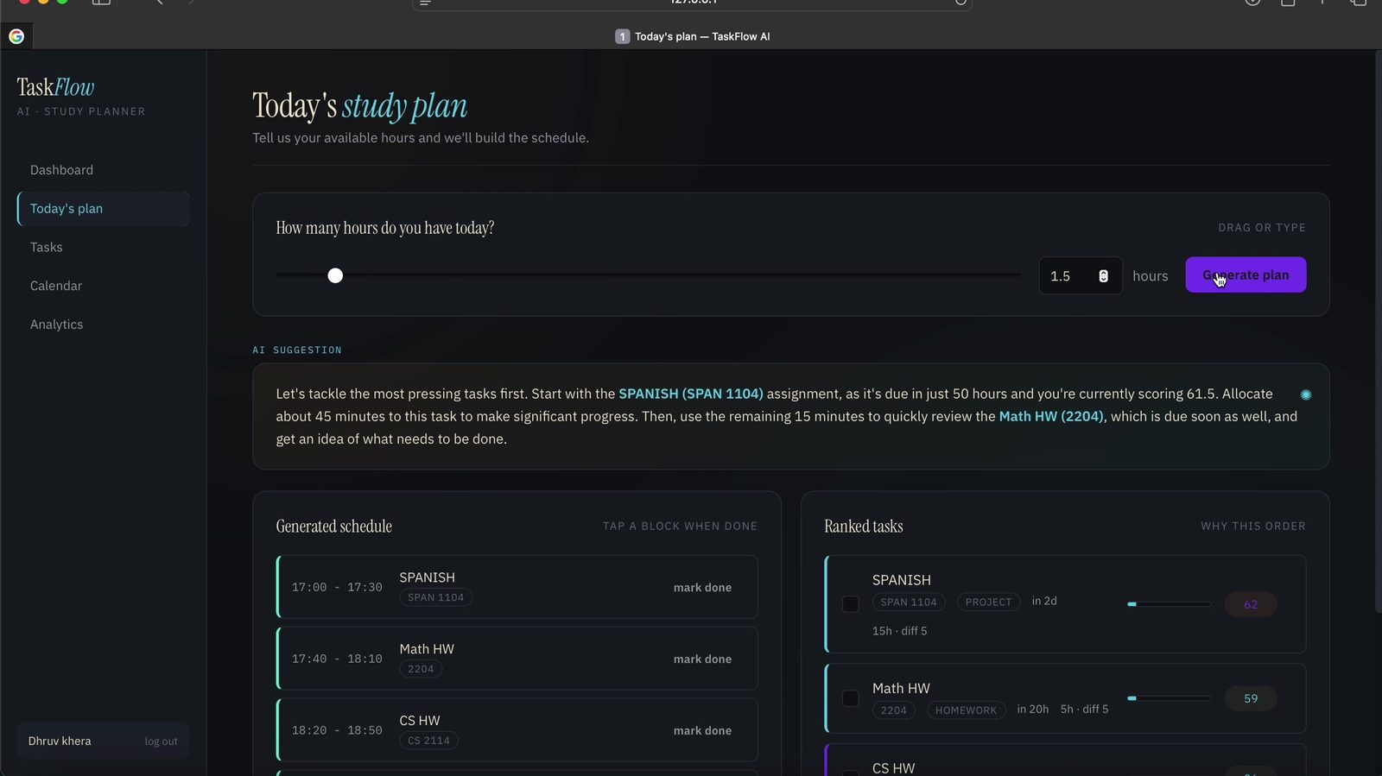This screenshot has width=1382, height=776.
Task: Click the Generate plan button
Action: (x=1246, y=274)
